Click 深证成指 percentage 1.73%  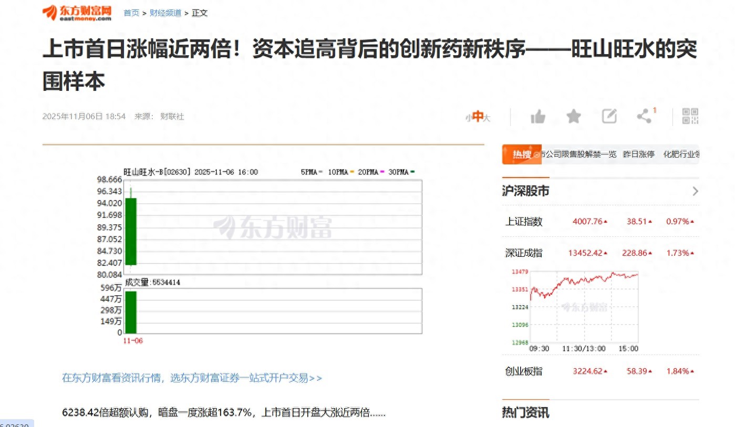point(678,253)
